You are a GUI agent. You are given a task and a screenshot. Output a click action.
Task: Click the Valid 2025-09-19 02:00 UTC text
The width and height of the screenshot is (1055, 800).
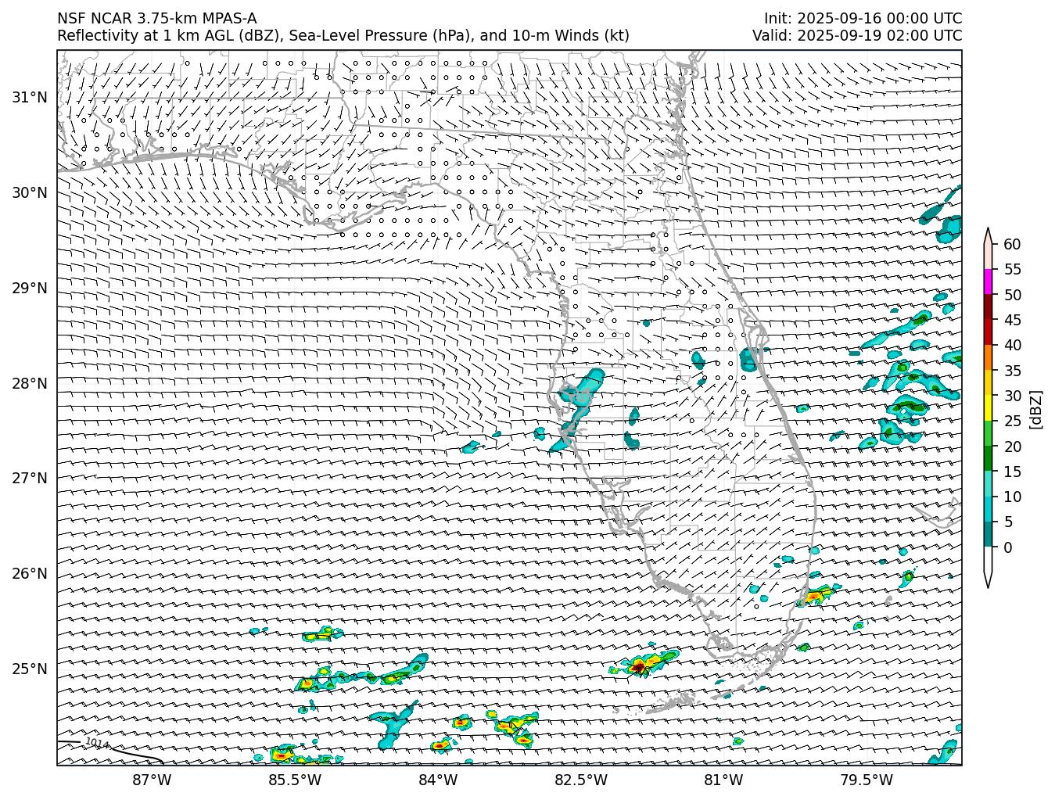coord(857,36)
